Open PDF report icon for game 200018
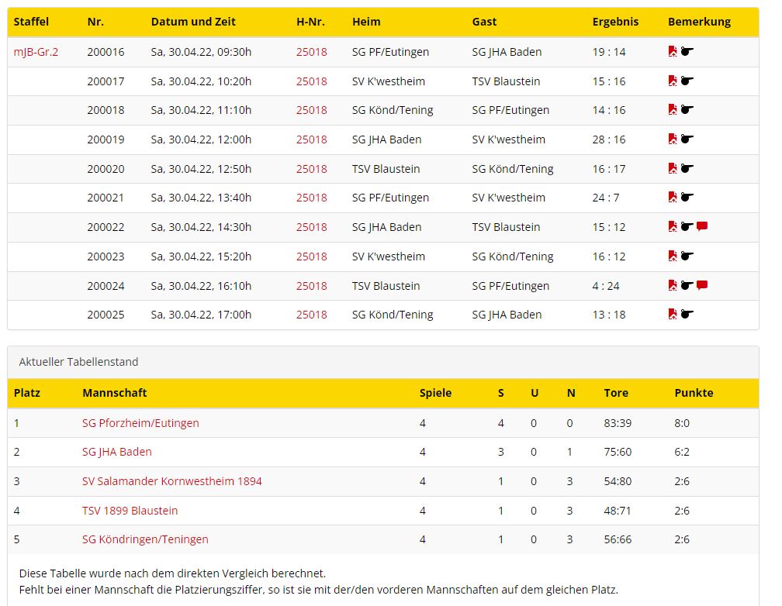Image resolution: width=782 pixels, height=606 pixels. [x=673, y=109]
